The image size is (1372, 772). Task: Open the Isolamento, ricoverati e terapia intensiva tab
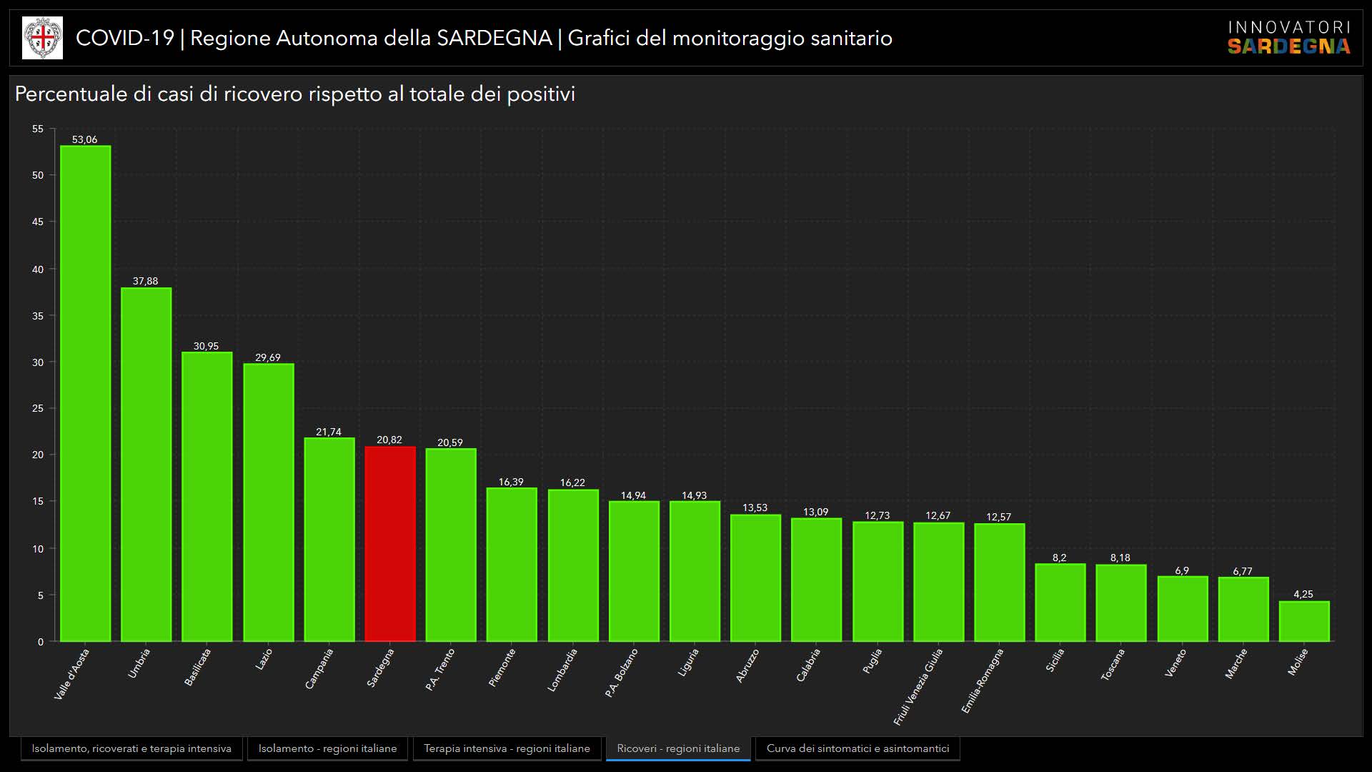coord(131,748)
